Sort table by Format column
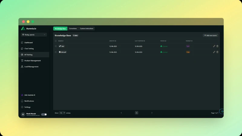The image size is (242, 136). click(189, 41)
